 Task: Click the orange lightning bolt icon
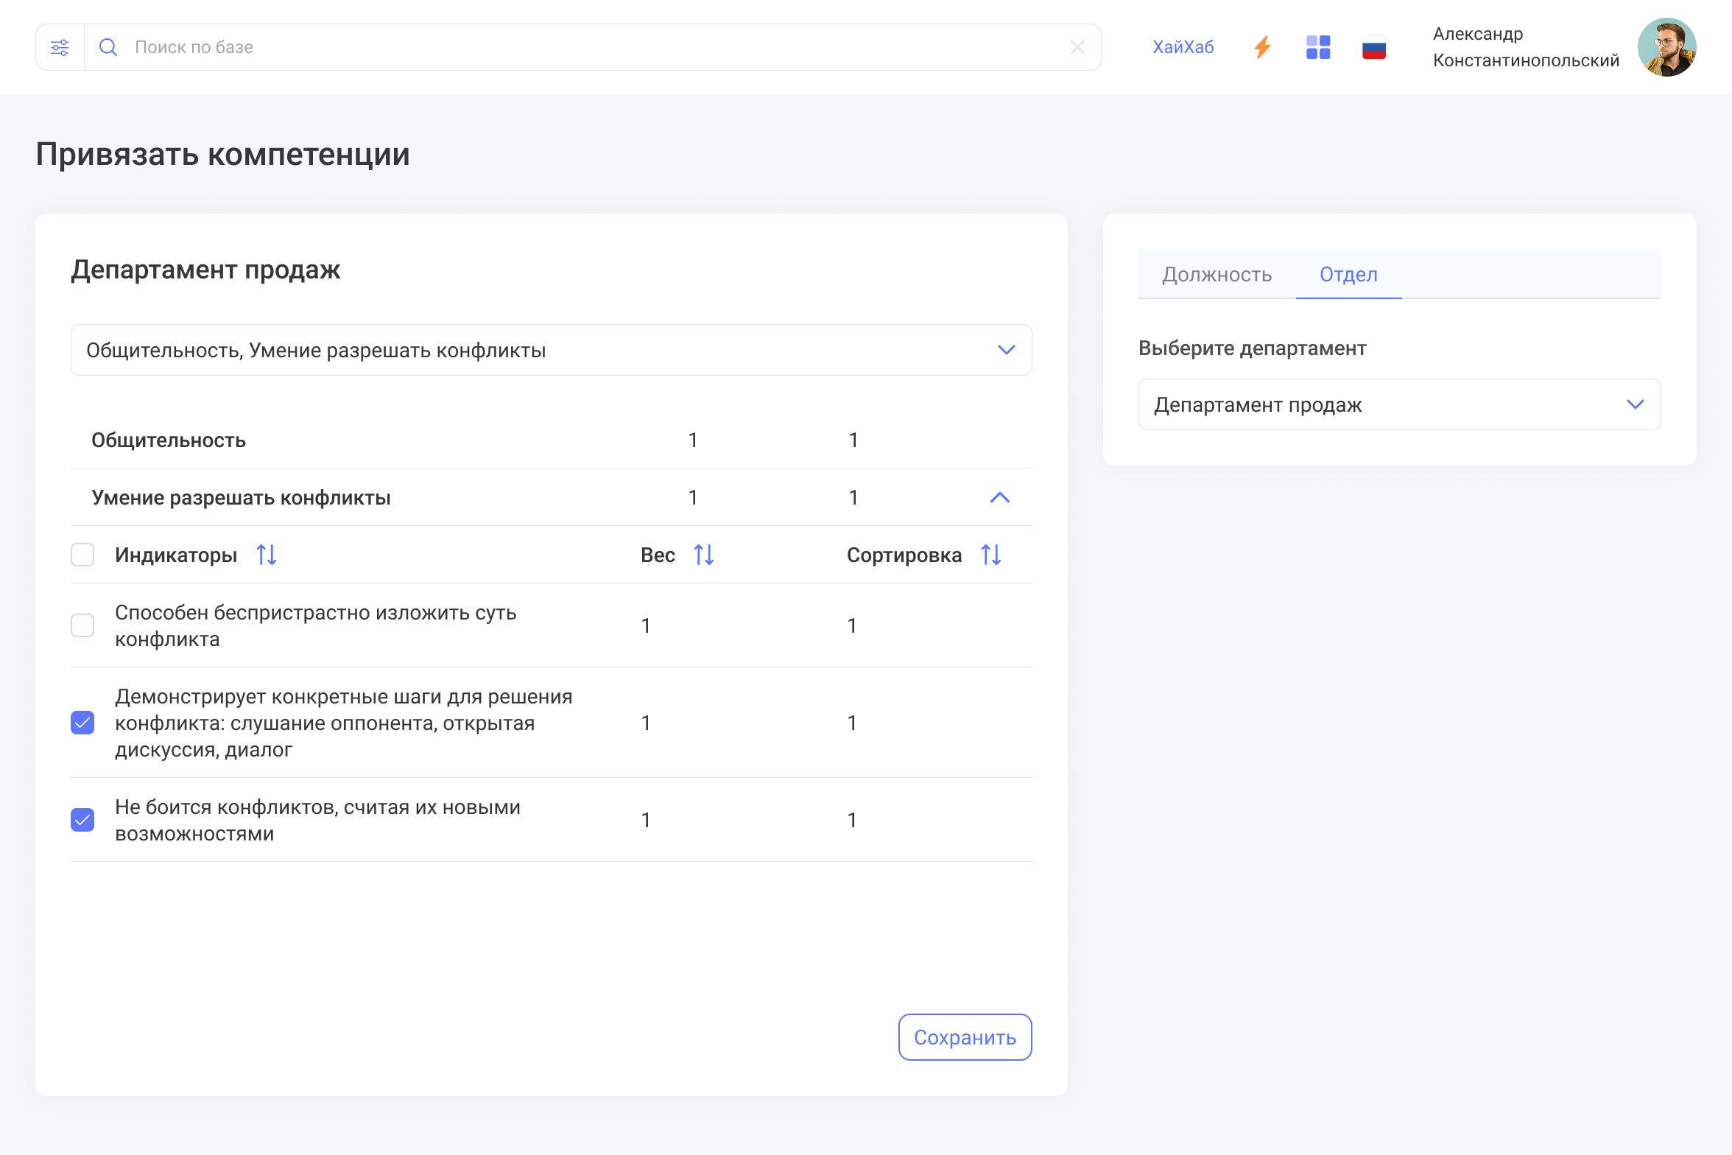[1262, 48]
